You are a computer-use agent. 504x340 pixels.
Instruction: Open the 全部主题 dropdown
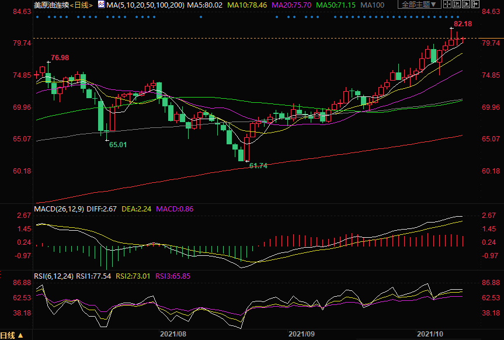coord(419,5)
